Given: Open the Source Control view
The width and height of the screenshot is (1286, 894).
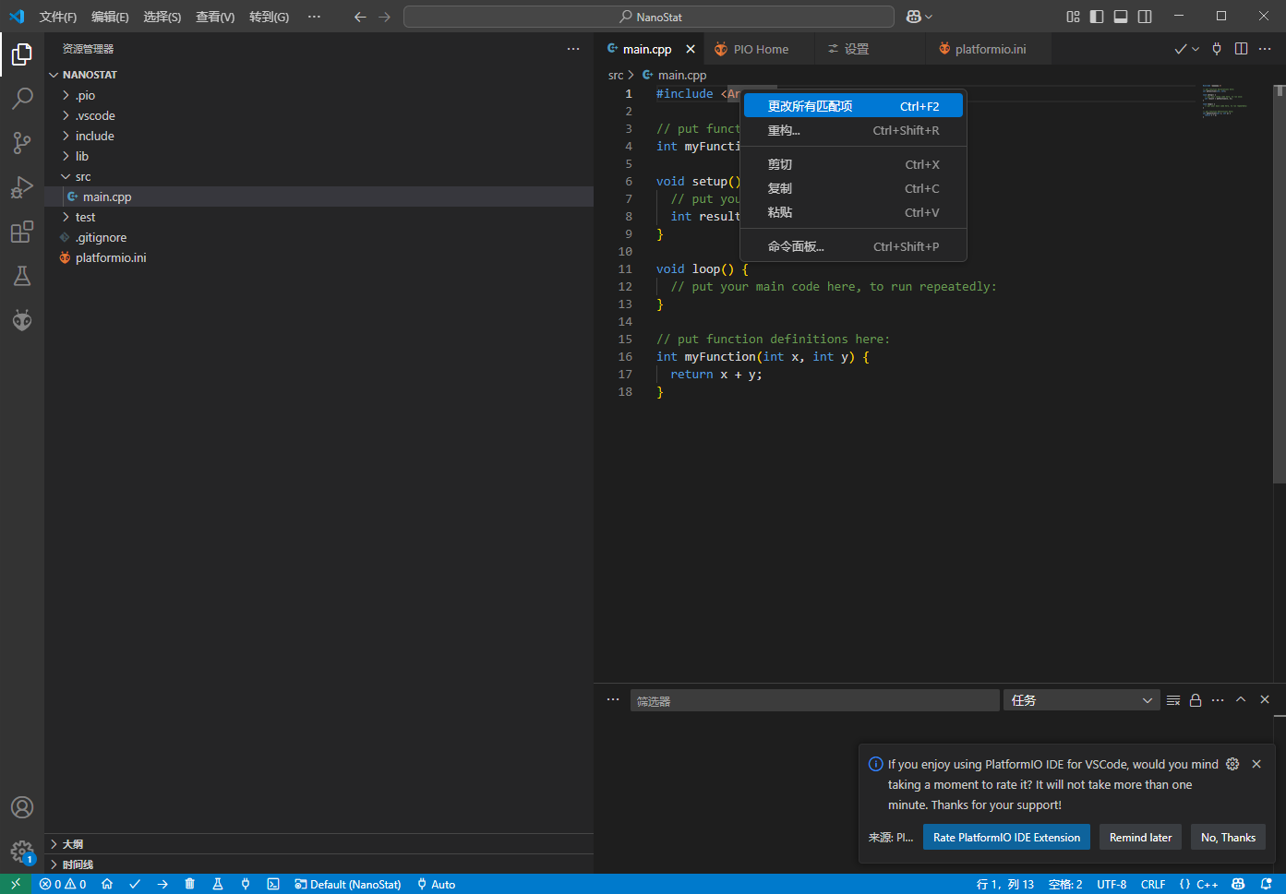Looking at the screenshot, I should (22, 143).
